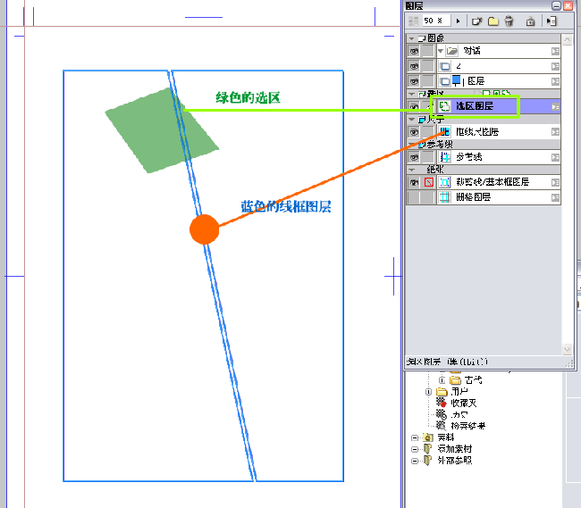
Task: Toggle eye icon of 图层 layer
Action: pyautogui.click(x=414, y=81)
